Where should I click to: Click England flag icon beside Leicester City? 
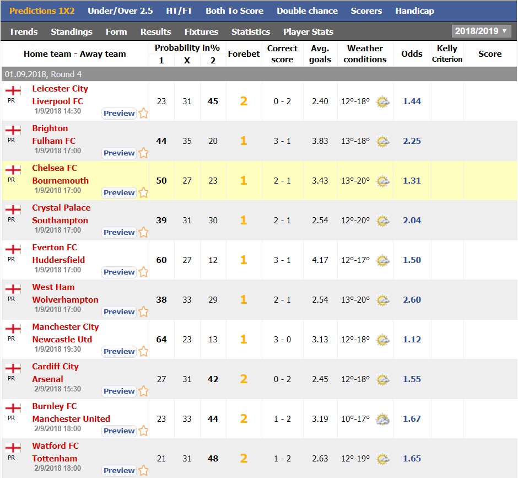(13, 90)
